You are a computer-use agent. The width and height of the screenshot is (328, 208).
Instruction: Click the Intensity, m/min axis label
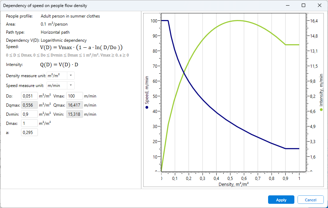point(321,90)
